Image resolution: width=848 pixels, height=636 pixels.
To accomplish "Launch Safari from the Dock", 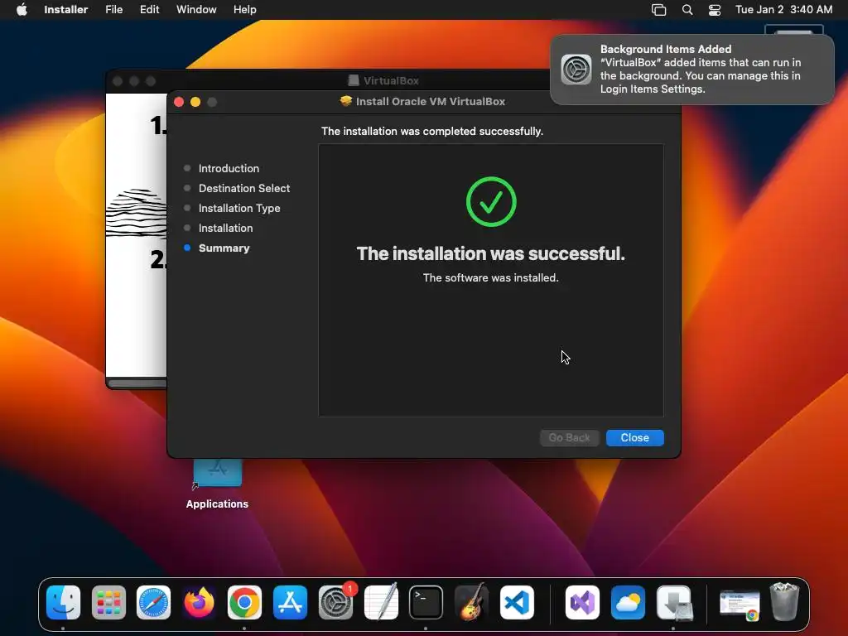I will tap(153, 603).
